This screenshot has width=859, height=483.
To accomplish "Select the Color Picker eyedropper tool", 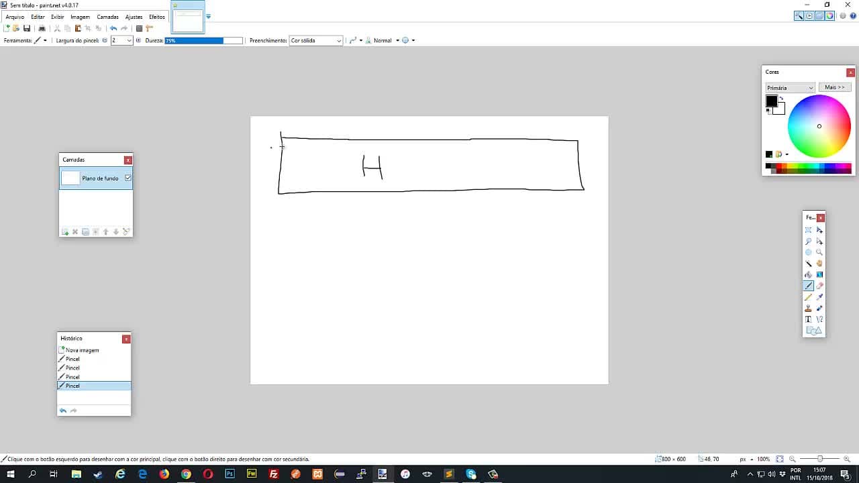I will 819,297.
